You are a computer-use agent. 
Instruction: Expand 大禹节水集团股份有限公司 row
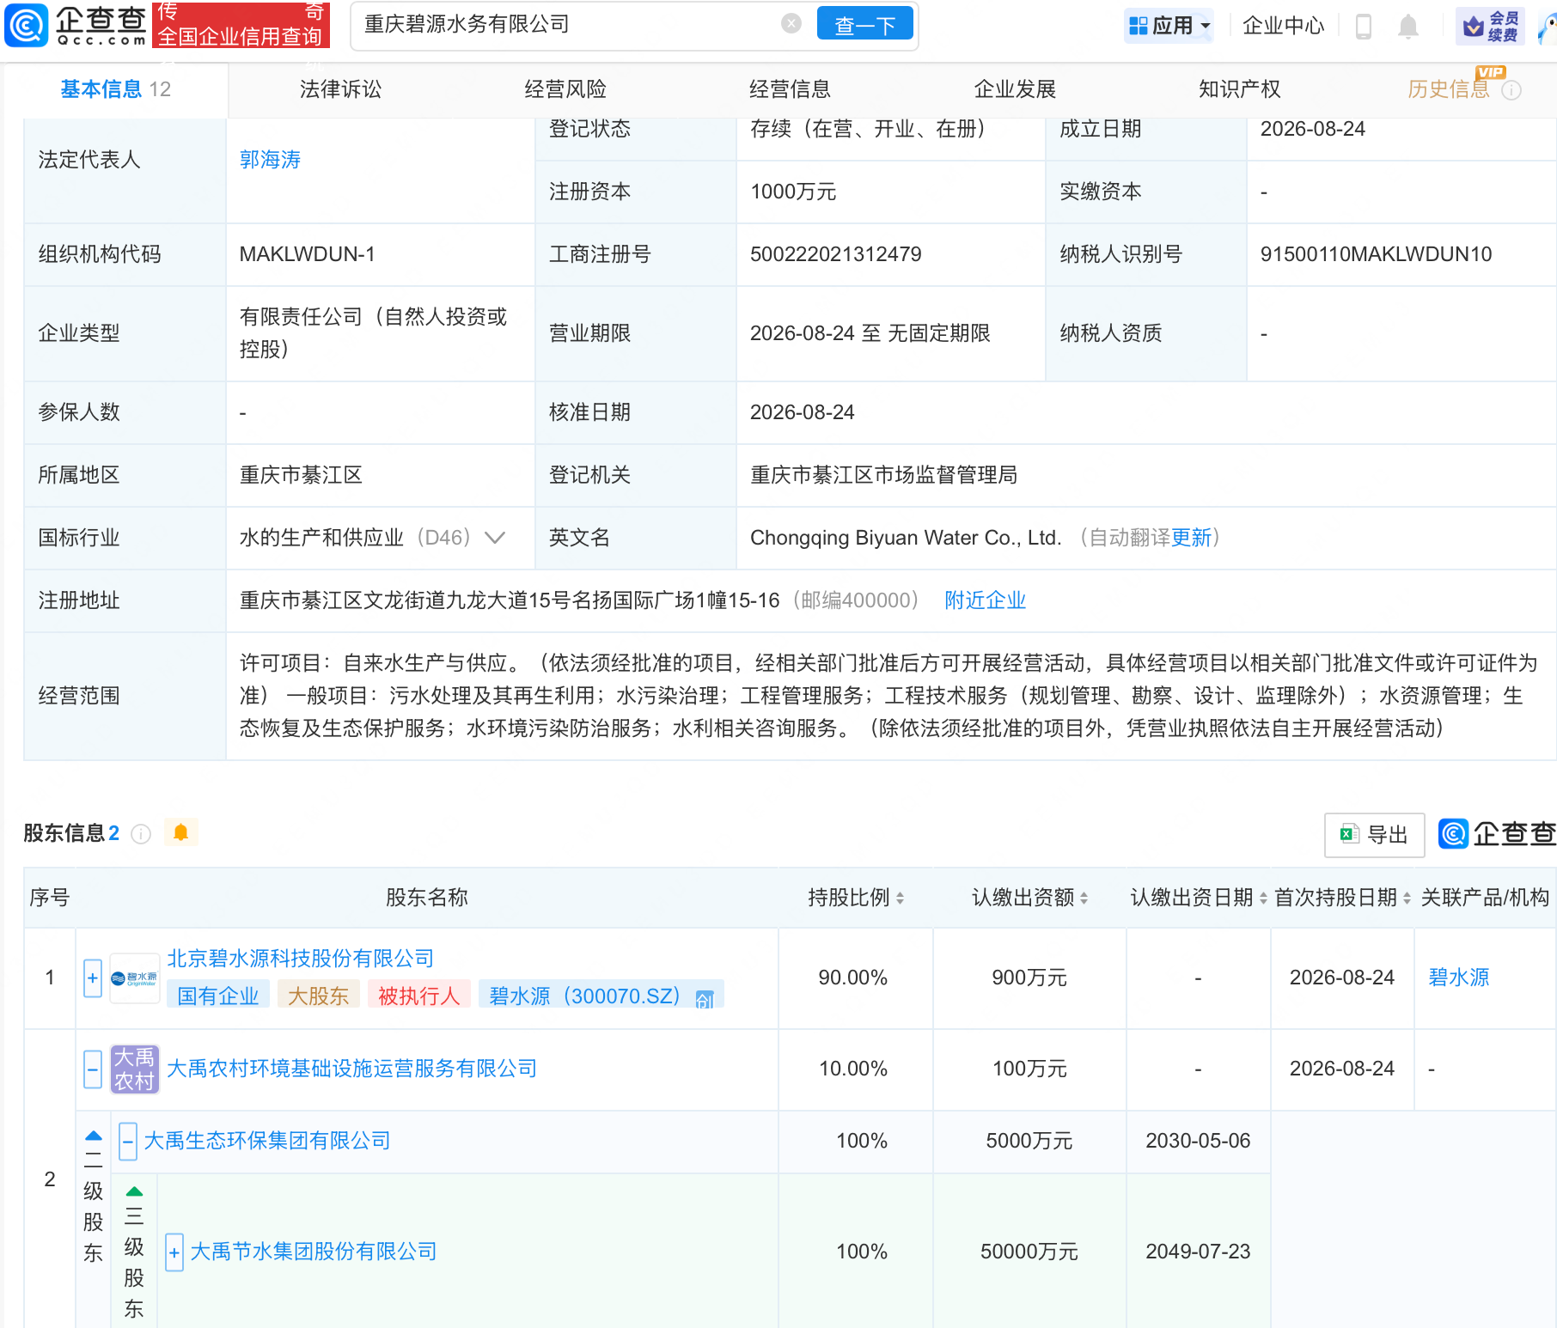click(x=174, y=1252)
